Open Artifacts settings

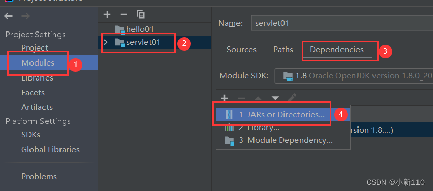coord(37,107)
